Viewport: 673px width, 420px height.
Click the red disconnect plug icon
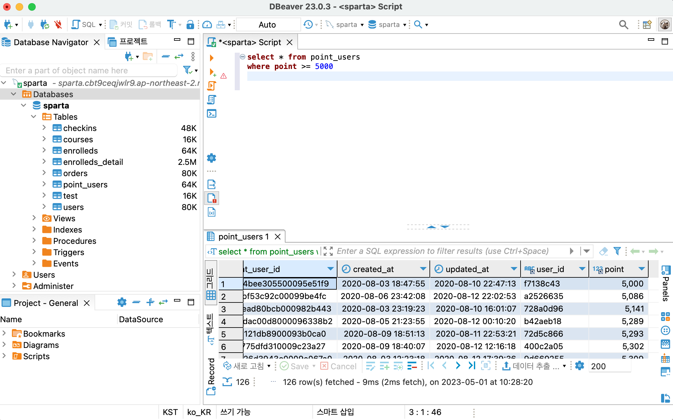[58, 24]
